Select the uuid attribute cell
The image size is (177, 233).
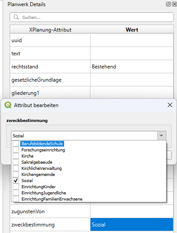pyautogui.click(x=50, y=40)
